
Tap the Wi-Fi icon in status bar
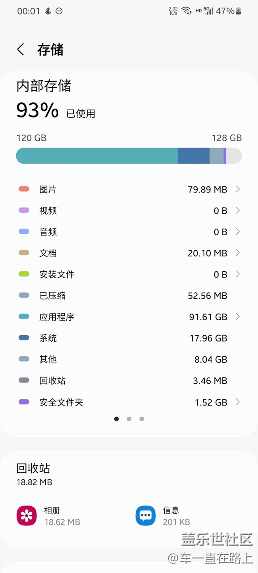click(x=187, y=11)
